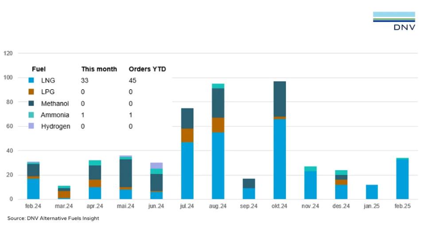The width and height of the screenshot is (424, 225).
Task: Click the 'Orders YTD' column header
Action: [x=147, y=69]
